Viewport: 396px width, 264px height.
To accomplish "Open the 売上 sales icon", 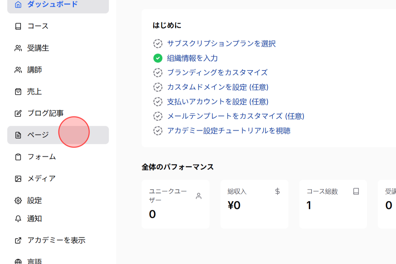I will click(18, 91).
